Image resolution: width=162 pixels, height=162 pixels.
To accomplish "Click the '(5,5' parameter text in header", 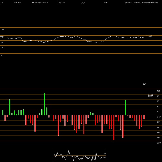I will coord(83,3).
